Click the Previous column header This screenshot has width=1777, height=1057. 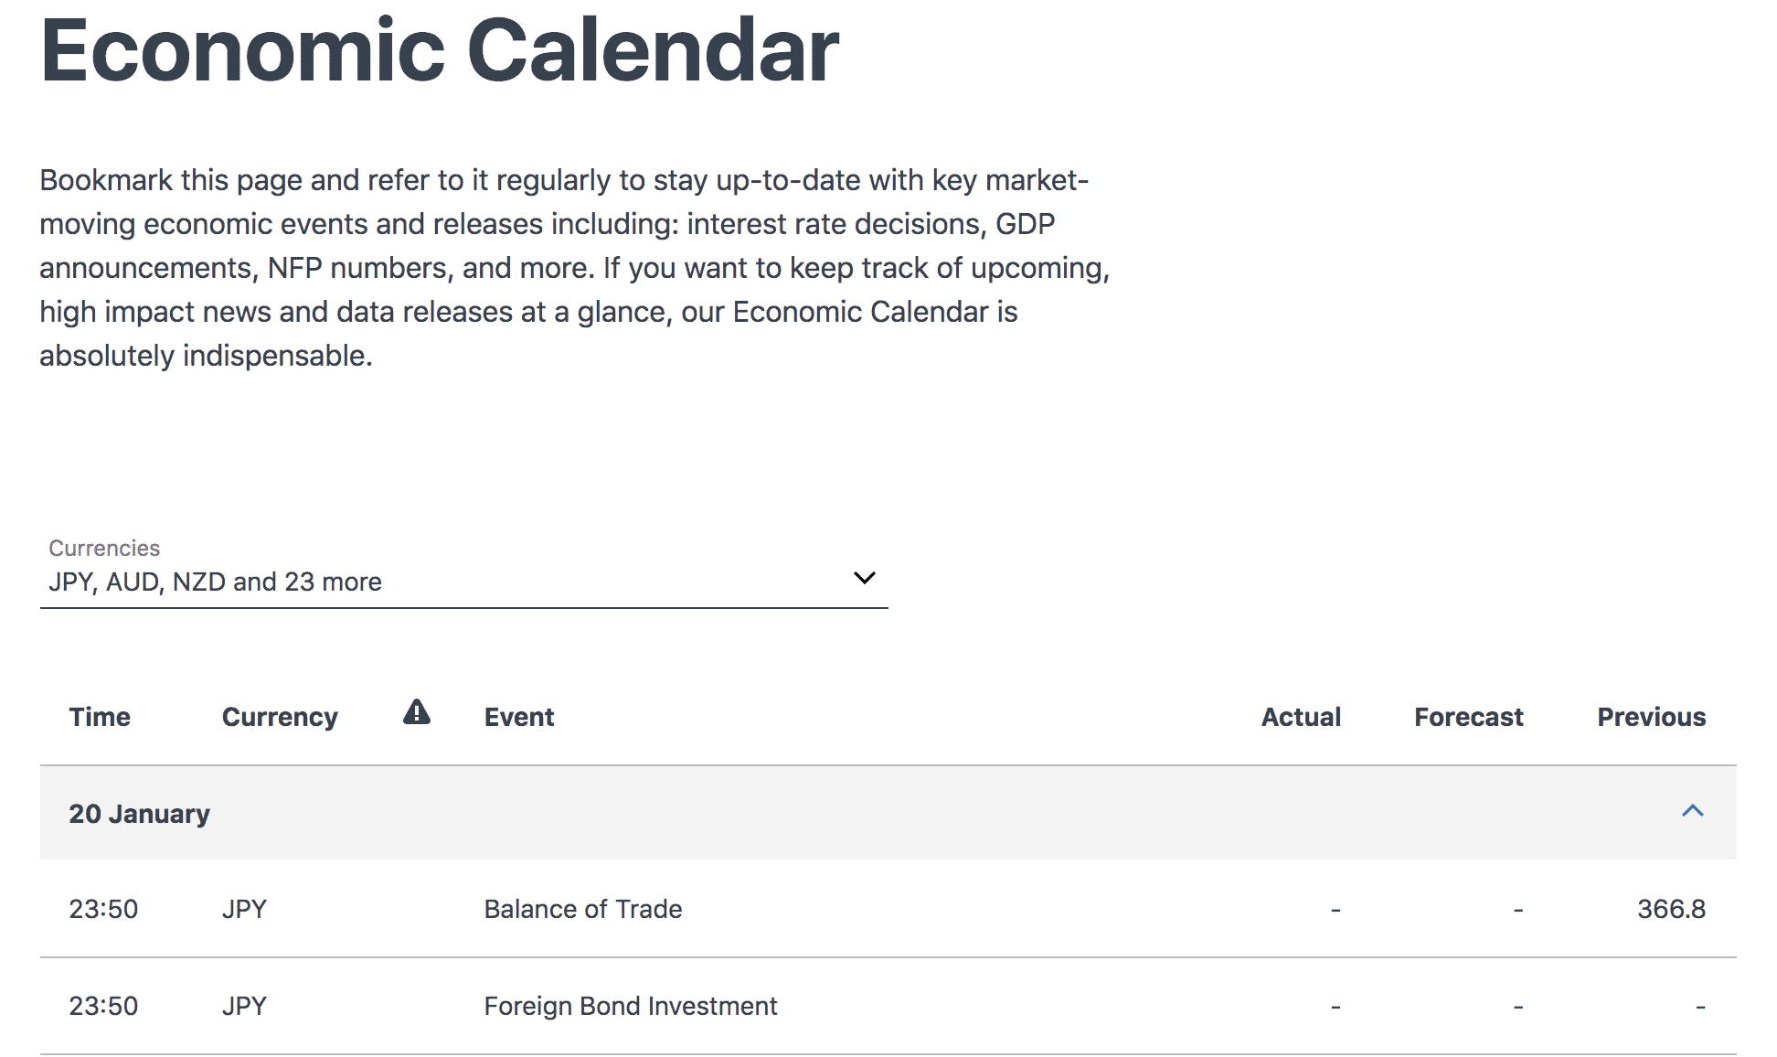coord(1652,717)
